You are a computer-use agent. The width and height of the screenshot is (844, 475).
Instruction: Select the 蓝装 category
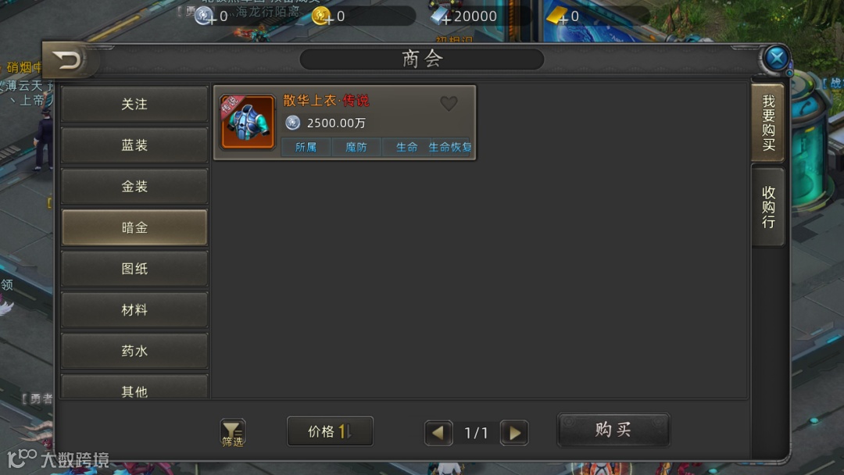[134, 145]
